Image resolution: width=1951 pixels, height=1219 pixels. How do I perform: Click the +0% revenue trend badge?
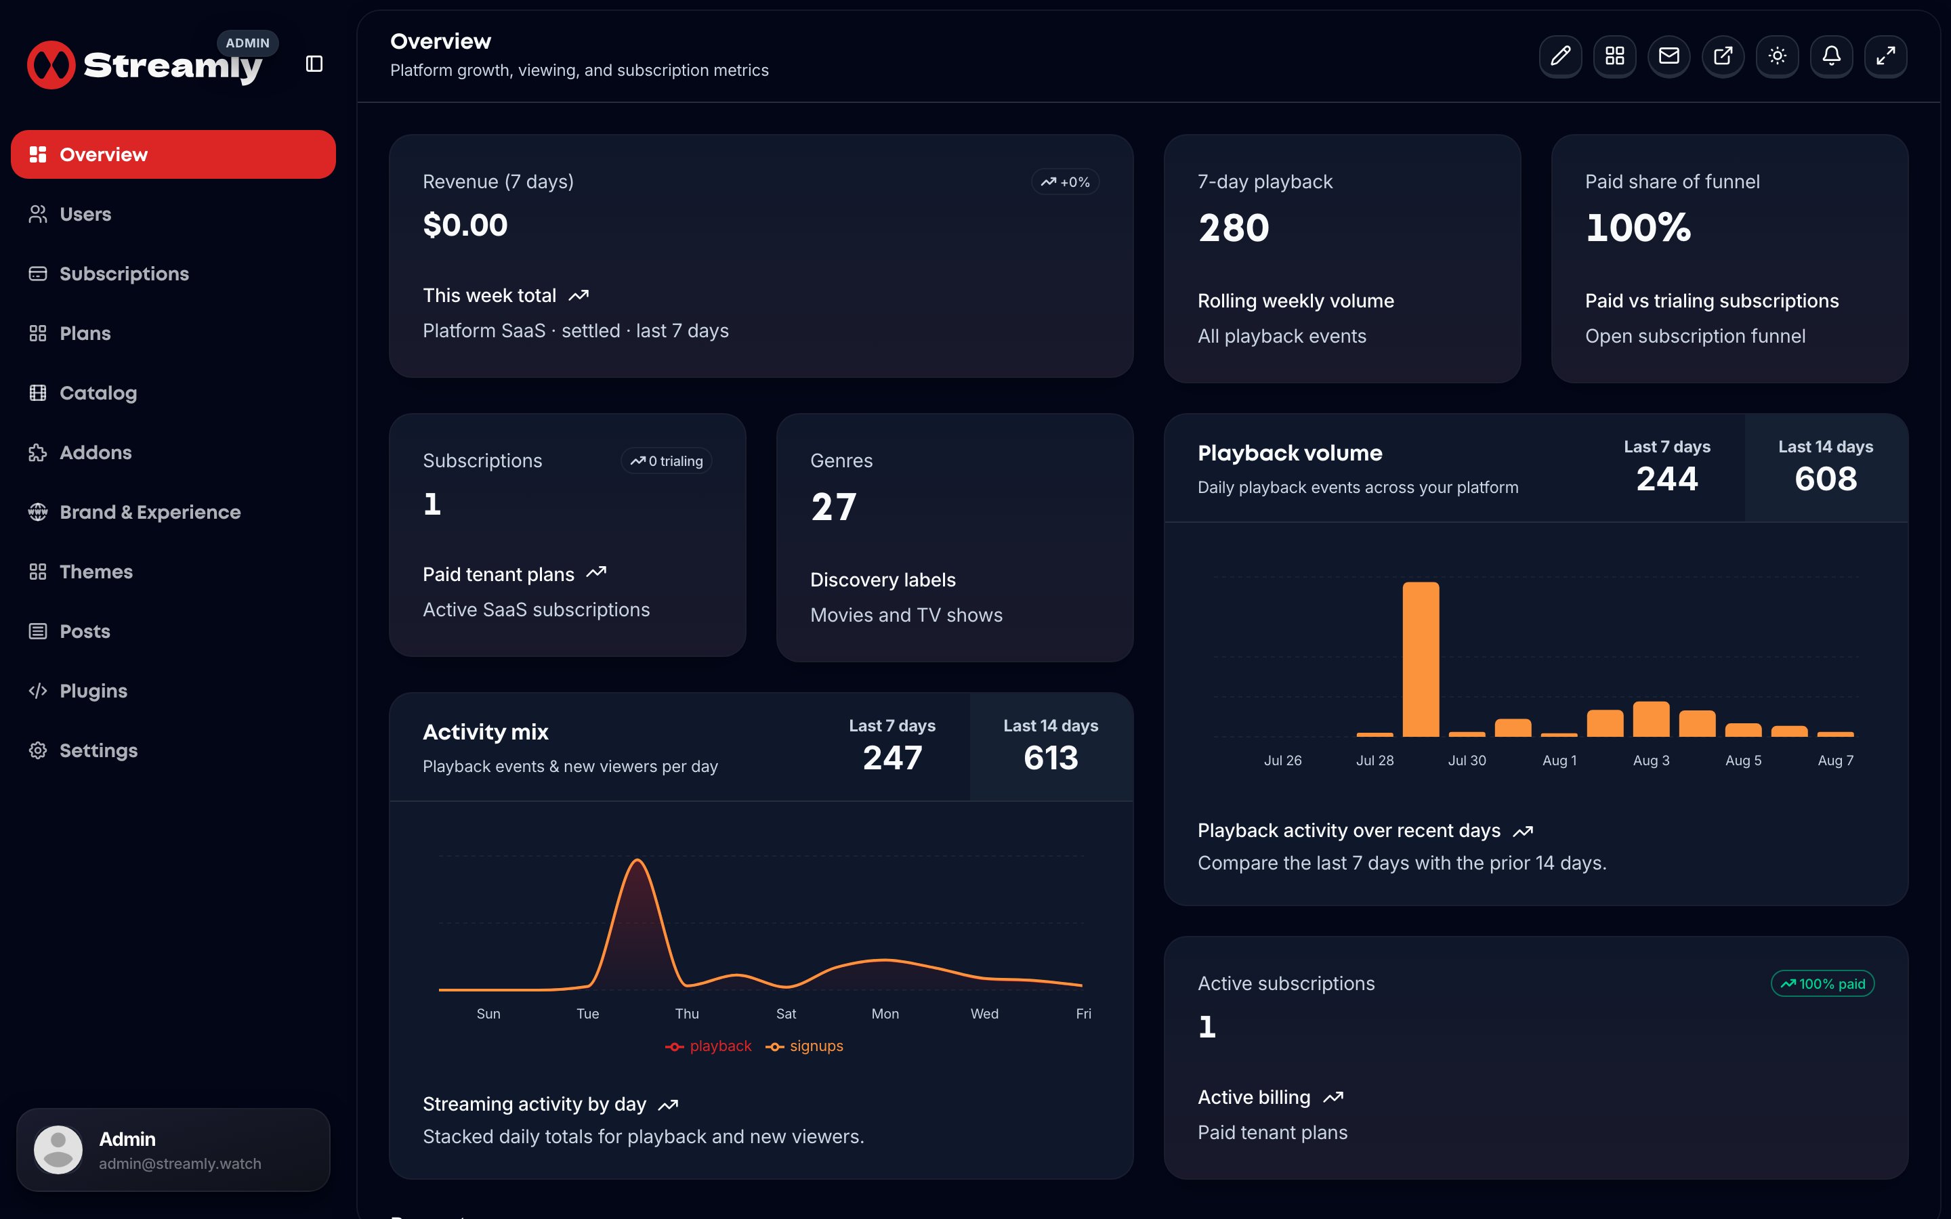[1065, 182]
